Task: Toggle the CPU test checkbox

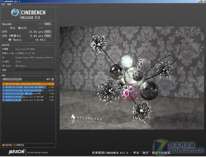Action: (x=53, y=32)
